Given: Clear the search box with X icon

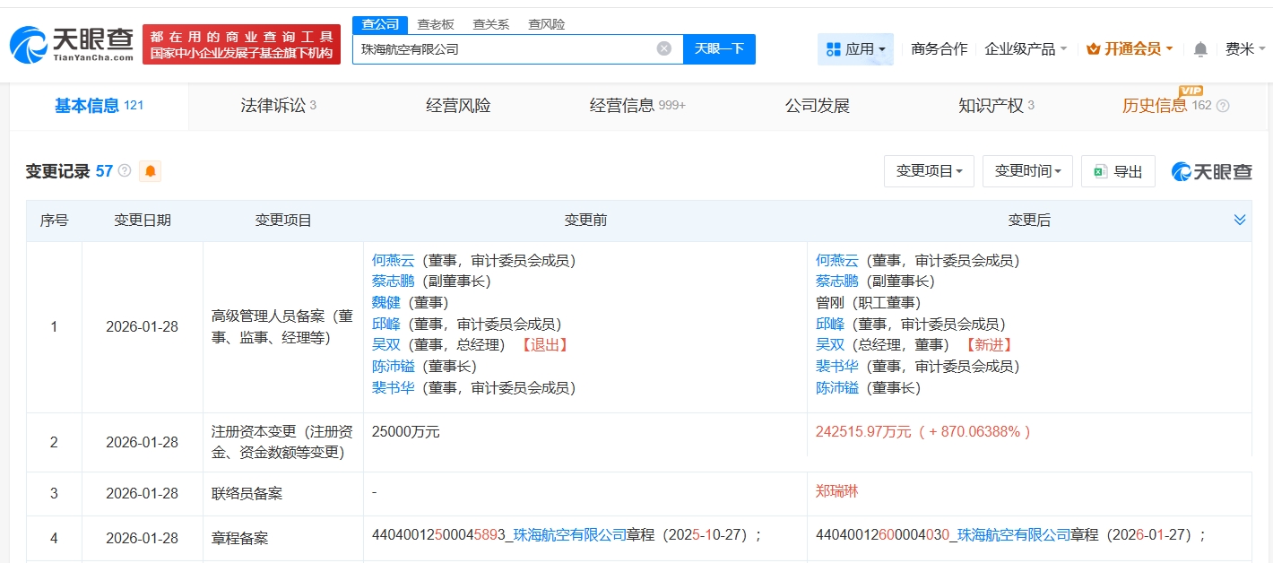Looking at the screenshot, I should pyautogui.click(x=663, y=48).
